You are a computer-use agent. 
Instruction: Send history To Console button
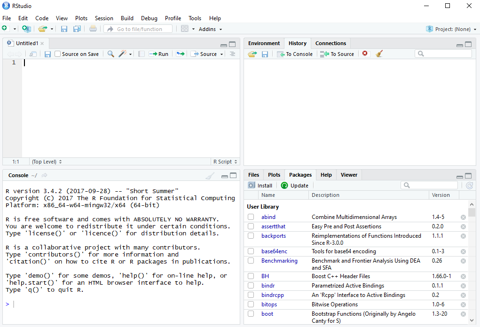(294, 54)
